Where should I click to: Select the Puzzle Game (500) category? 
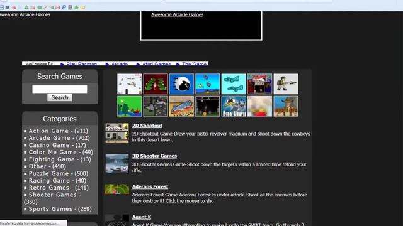tap(59, 173)
